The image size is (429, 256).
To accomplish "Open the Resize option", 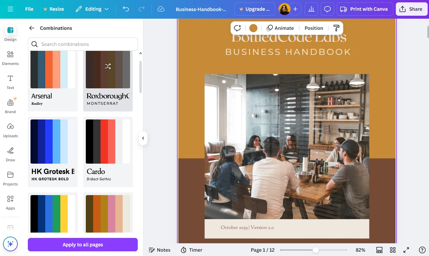I will 54,9.
